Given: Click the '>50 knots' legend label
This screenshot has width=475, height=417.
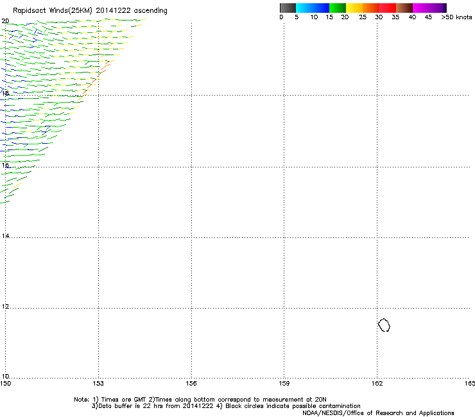Looking at the screenshot, I should (456, 17).
